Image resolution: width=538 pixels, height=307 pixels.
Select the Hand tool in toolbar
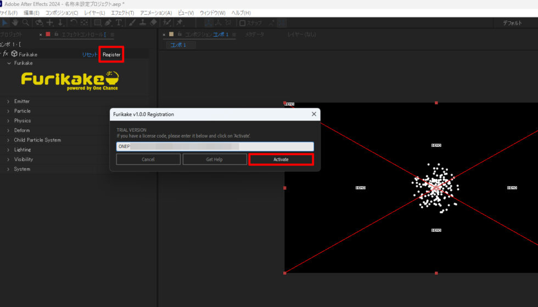click(x=15, y=23)
